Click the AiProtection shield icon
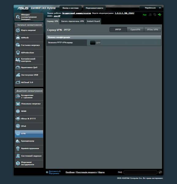 coord(18,52)
